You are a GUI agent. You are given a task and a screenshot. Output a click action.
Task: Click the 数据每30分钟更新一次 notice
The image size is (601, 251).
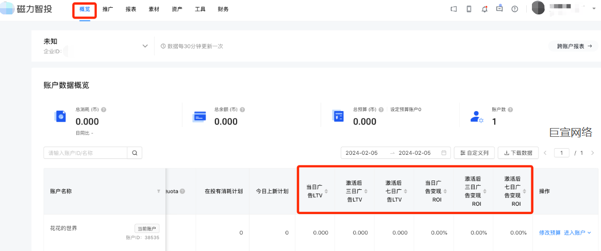point(192,46)
